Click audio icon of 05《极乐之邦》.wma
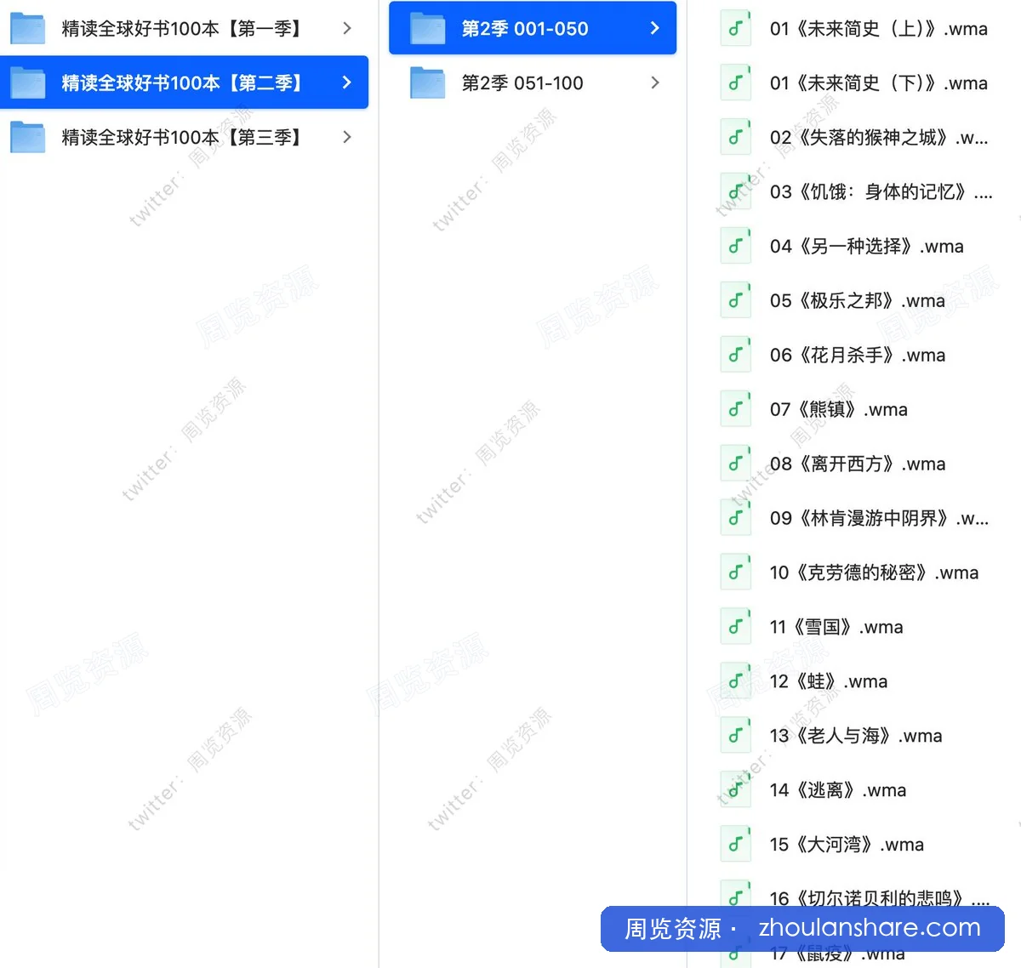1021x968 pixels. [x=735, y=300]
